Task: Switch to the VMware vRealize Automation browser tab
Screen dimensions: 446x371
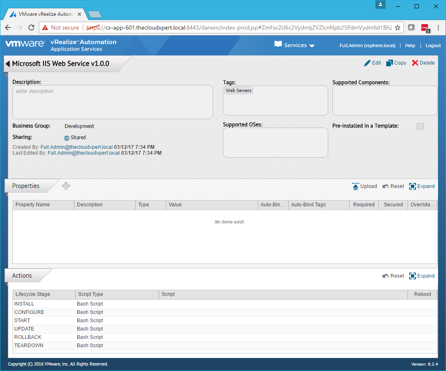Action: [46, 14]
